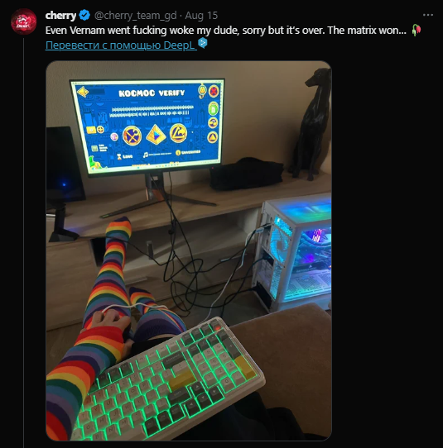Click the blue verified badge beside cherry
The height and width of the screenshot is (448, 443).
tap(84, 15)
